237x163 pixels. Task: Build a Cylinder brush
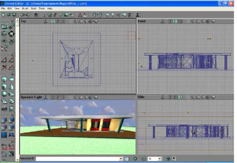coord(4,86)
